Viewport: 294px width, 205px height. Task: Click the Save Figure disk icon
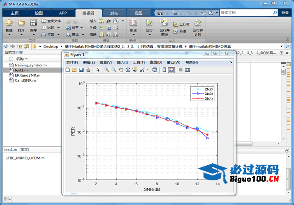click(x=81, y=70)
